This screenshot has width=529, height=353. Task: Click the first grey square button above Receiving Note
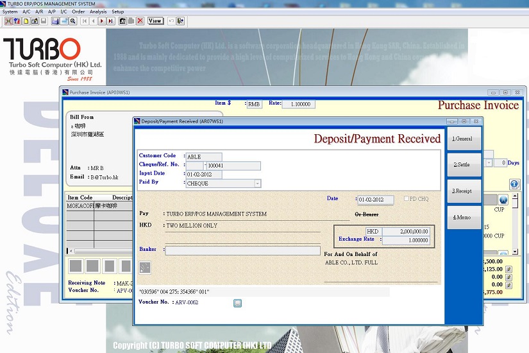coord(76,266)
